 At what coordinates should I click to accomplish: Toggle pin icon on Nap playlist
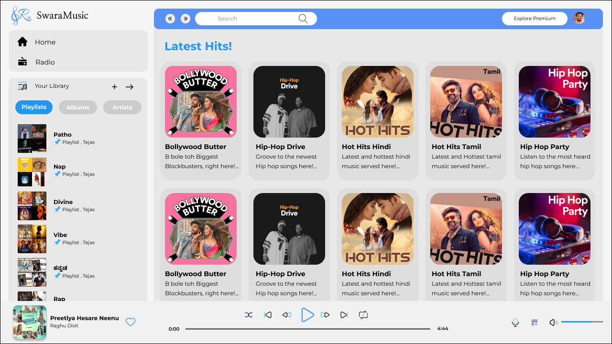[57, 174]
